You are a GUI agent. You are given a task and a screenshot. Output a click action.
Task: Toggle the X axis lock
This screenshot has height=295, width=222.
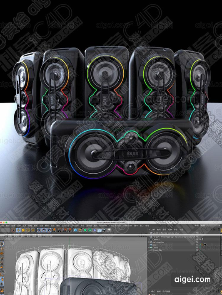click(x=39, y=230)
